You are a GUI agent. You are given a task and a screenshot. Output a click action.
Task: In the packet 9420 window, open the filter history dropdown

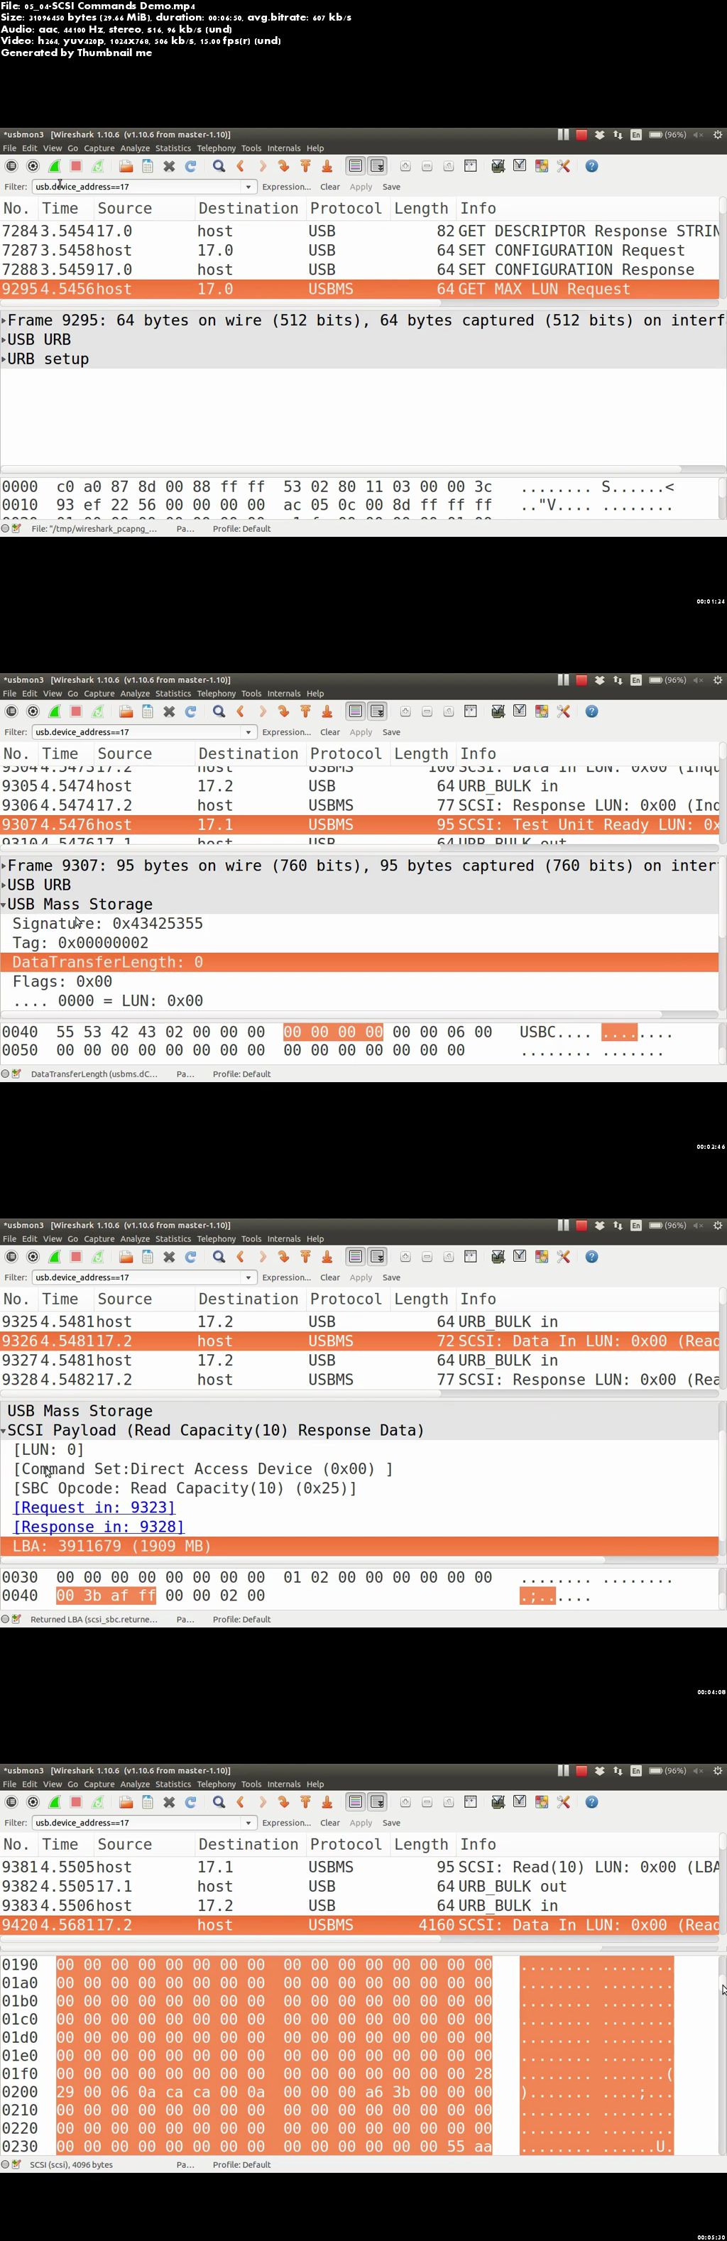[x=248, y=1823]
